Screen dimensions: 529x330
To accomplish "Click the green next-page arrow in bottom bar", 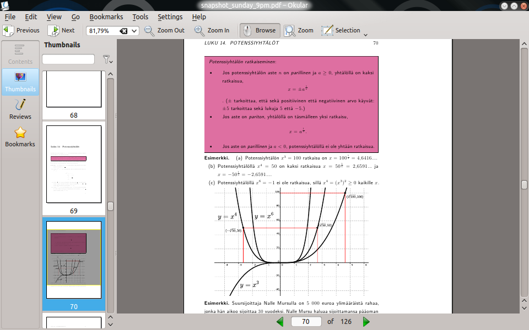I will pos(366,322).
